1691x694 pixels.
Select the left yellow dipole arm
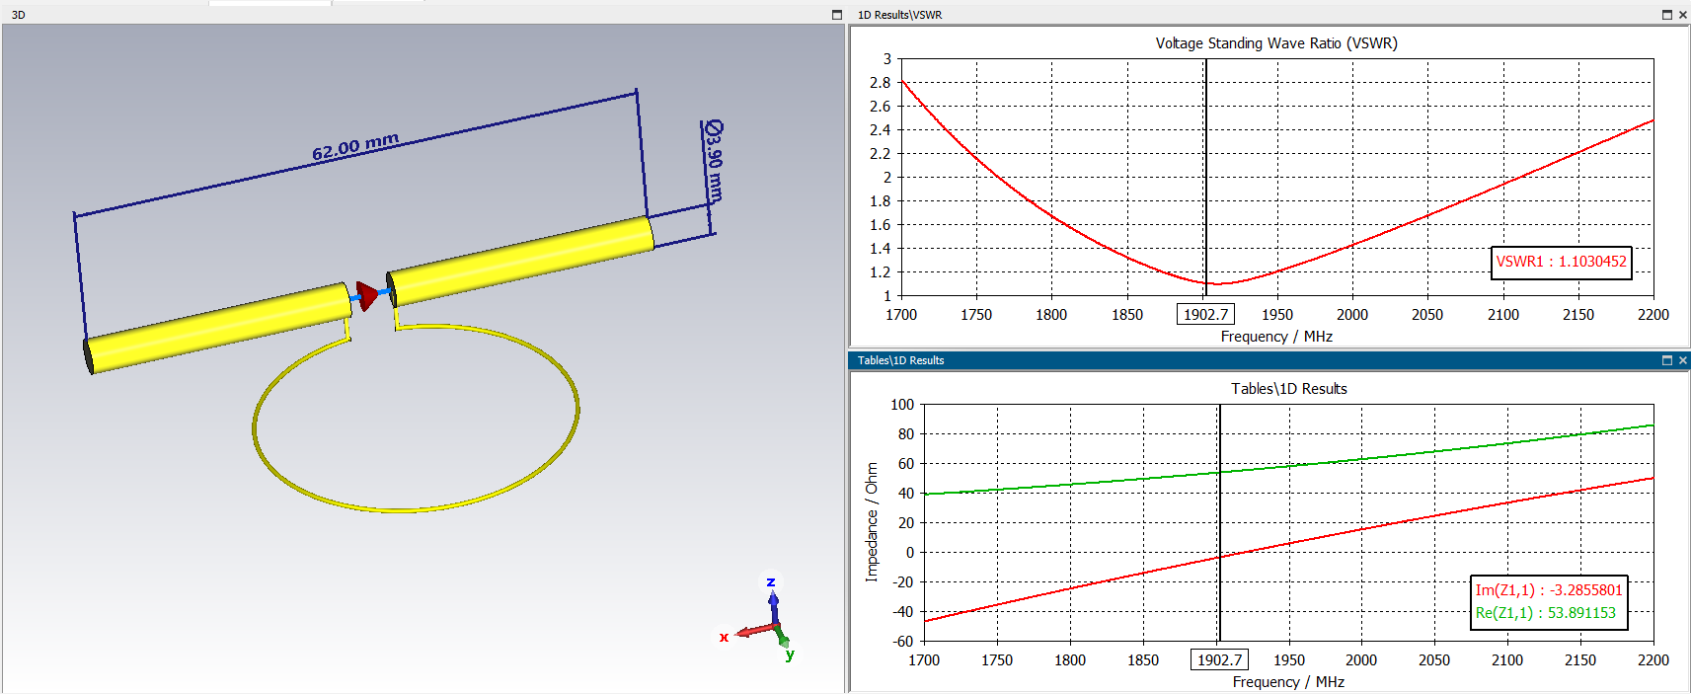click(217, 329)
